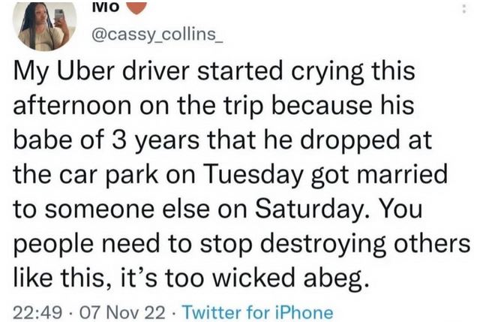The width and height of the screenshot is (477, 322).
Task: Click the profile avatar of cassy_collins_
Action: click(44, 26)
